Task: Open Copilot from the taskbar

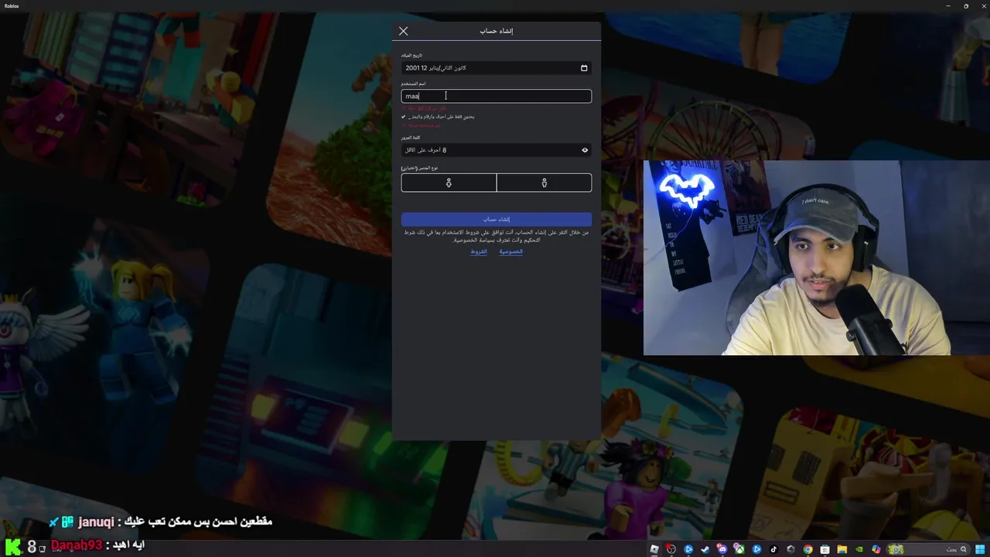Action: click(x=876, y=549)
